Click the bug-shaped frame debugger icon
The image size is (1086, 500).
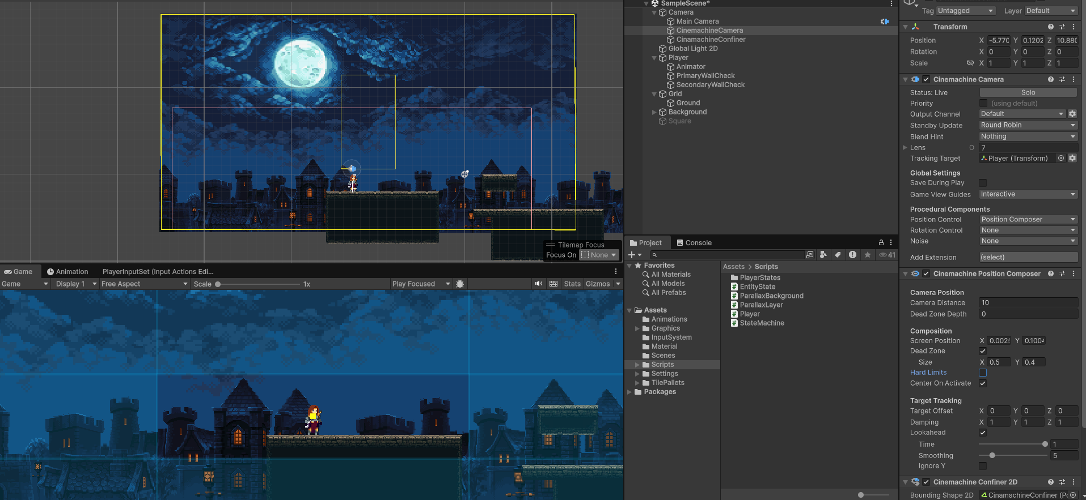(460, 284)
